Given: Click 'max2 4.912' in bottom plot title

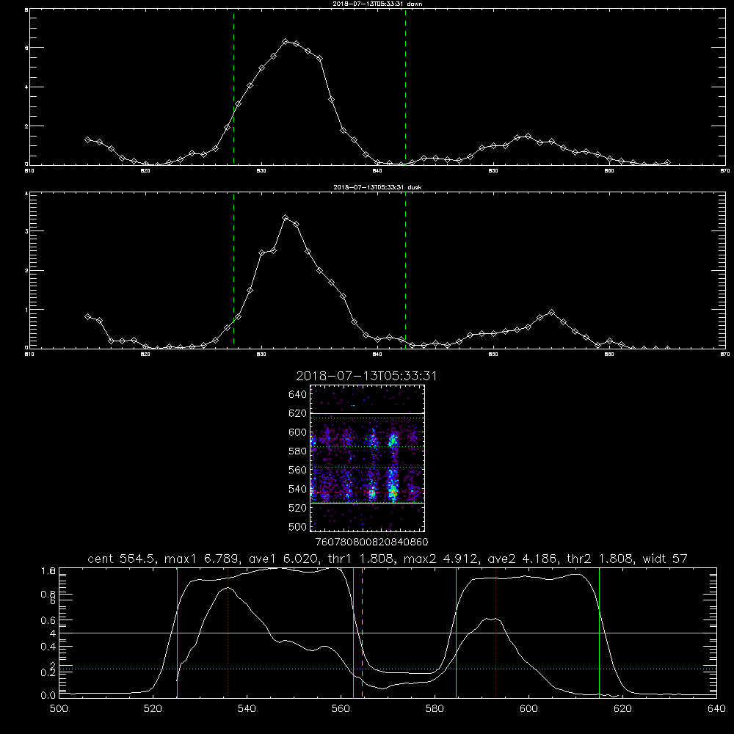Looking at the screenshot, I should [x=441, y=559].
